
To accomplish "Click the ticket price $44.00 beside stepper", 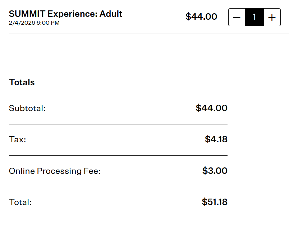I will click(x=201, y=17).
